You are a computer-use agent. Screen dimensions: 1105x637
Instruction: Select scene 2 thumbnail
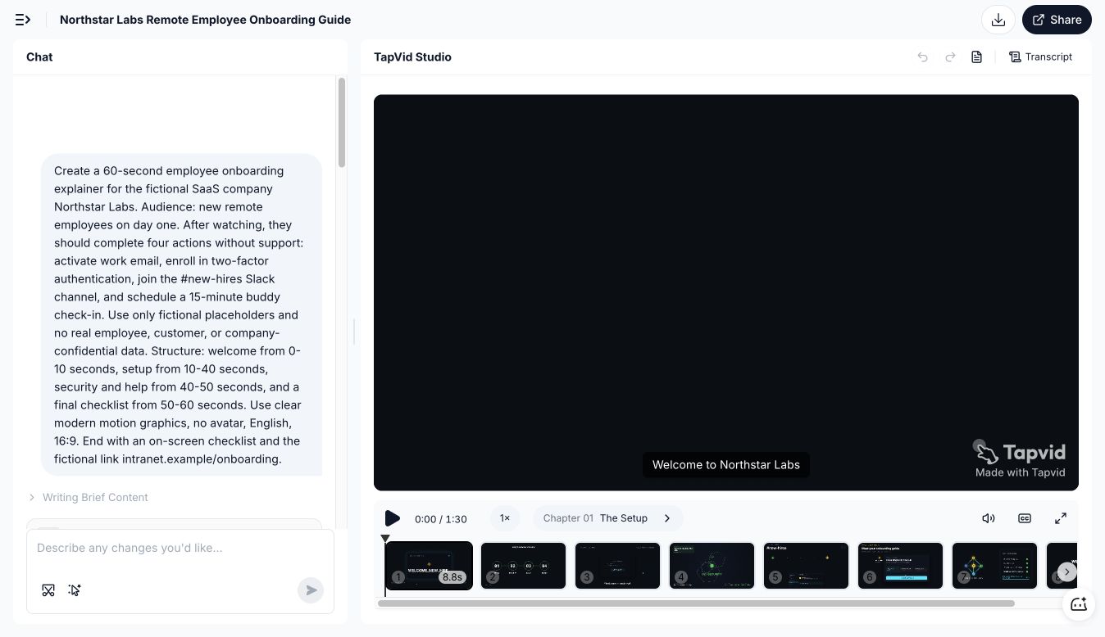tap(523, 565)
